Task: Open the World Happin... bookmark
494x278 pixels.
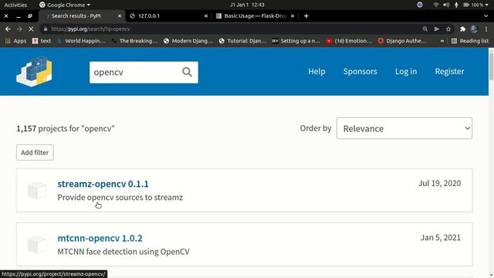Action: (81, 41)
